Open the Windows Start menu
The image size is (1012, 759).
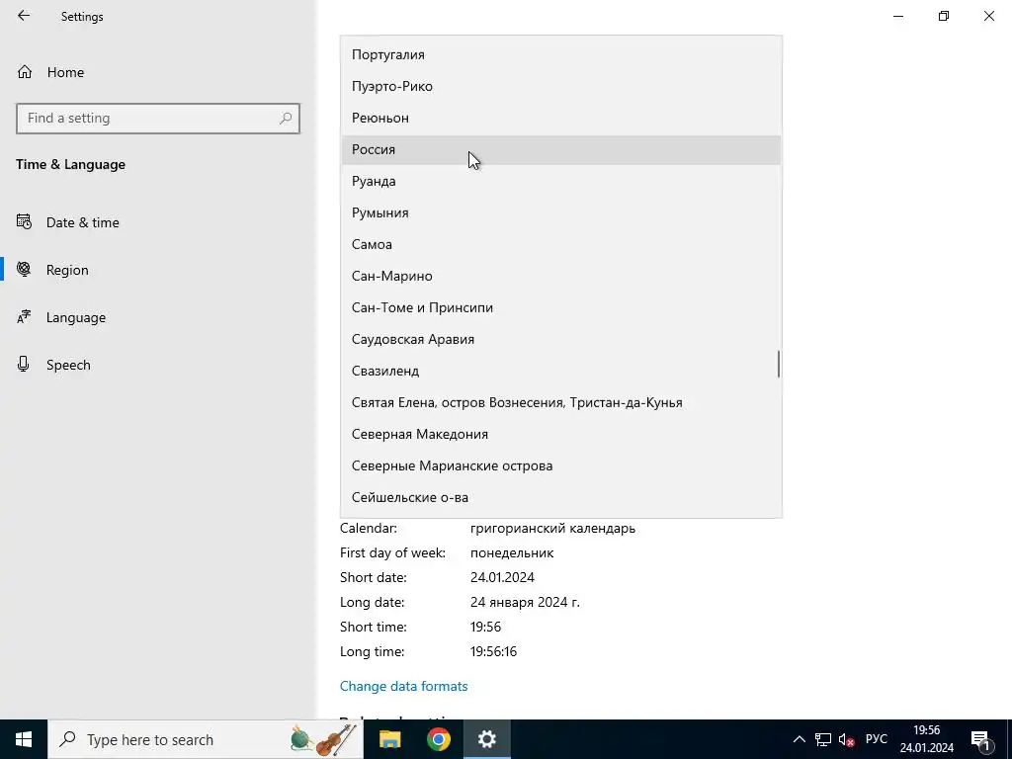pos(24,739)
